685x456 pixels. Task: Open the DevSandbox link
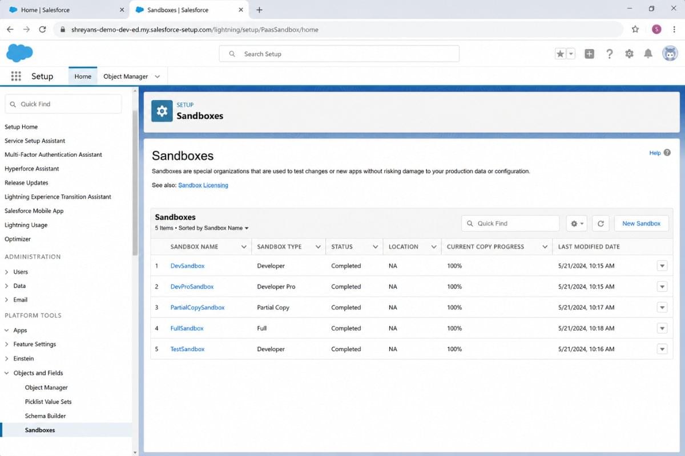pos(187,266)
